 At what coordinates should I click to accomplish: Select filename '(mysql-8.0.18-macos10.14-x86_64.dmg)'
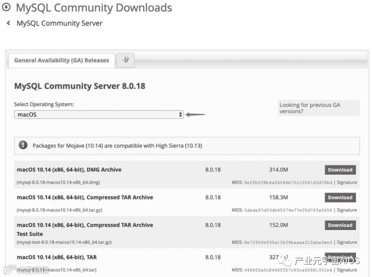point(58,182)
